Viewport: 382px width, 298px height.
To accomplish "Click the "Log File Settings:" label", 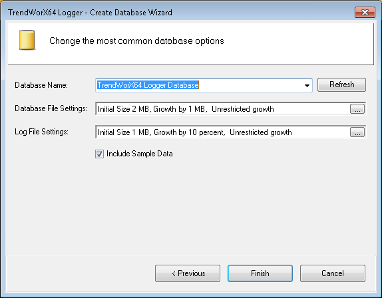I will (x=41, y=132).
